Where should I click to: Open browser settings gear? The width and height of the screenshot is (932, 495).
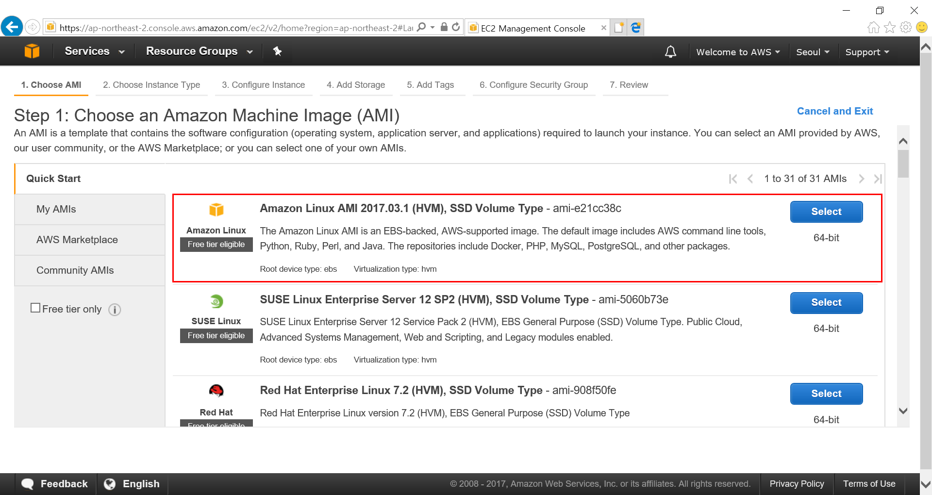coord(905,27)
